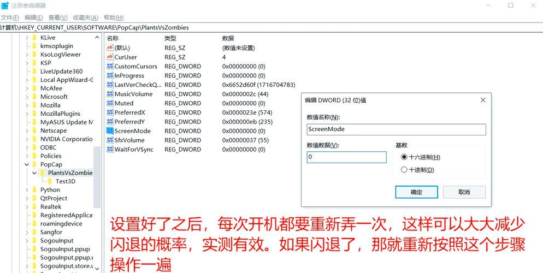Screen dimensions: 543x273
Task: Select the MozillaPlugins tree item
Action: tap(60, 114)
